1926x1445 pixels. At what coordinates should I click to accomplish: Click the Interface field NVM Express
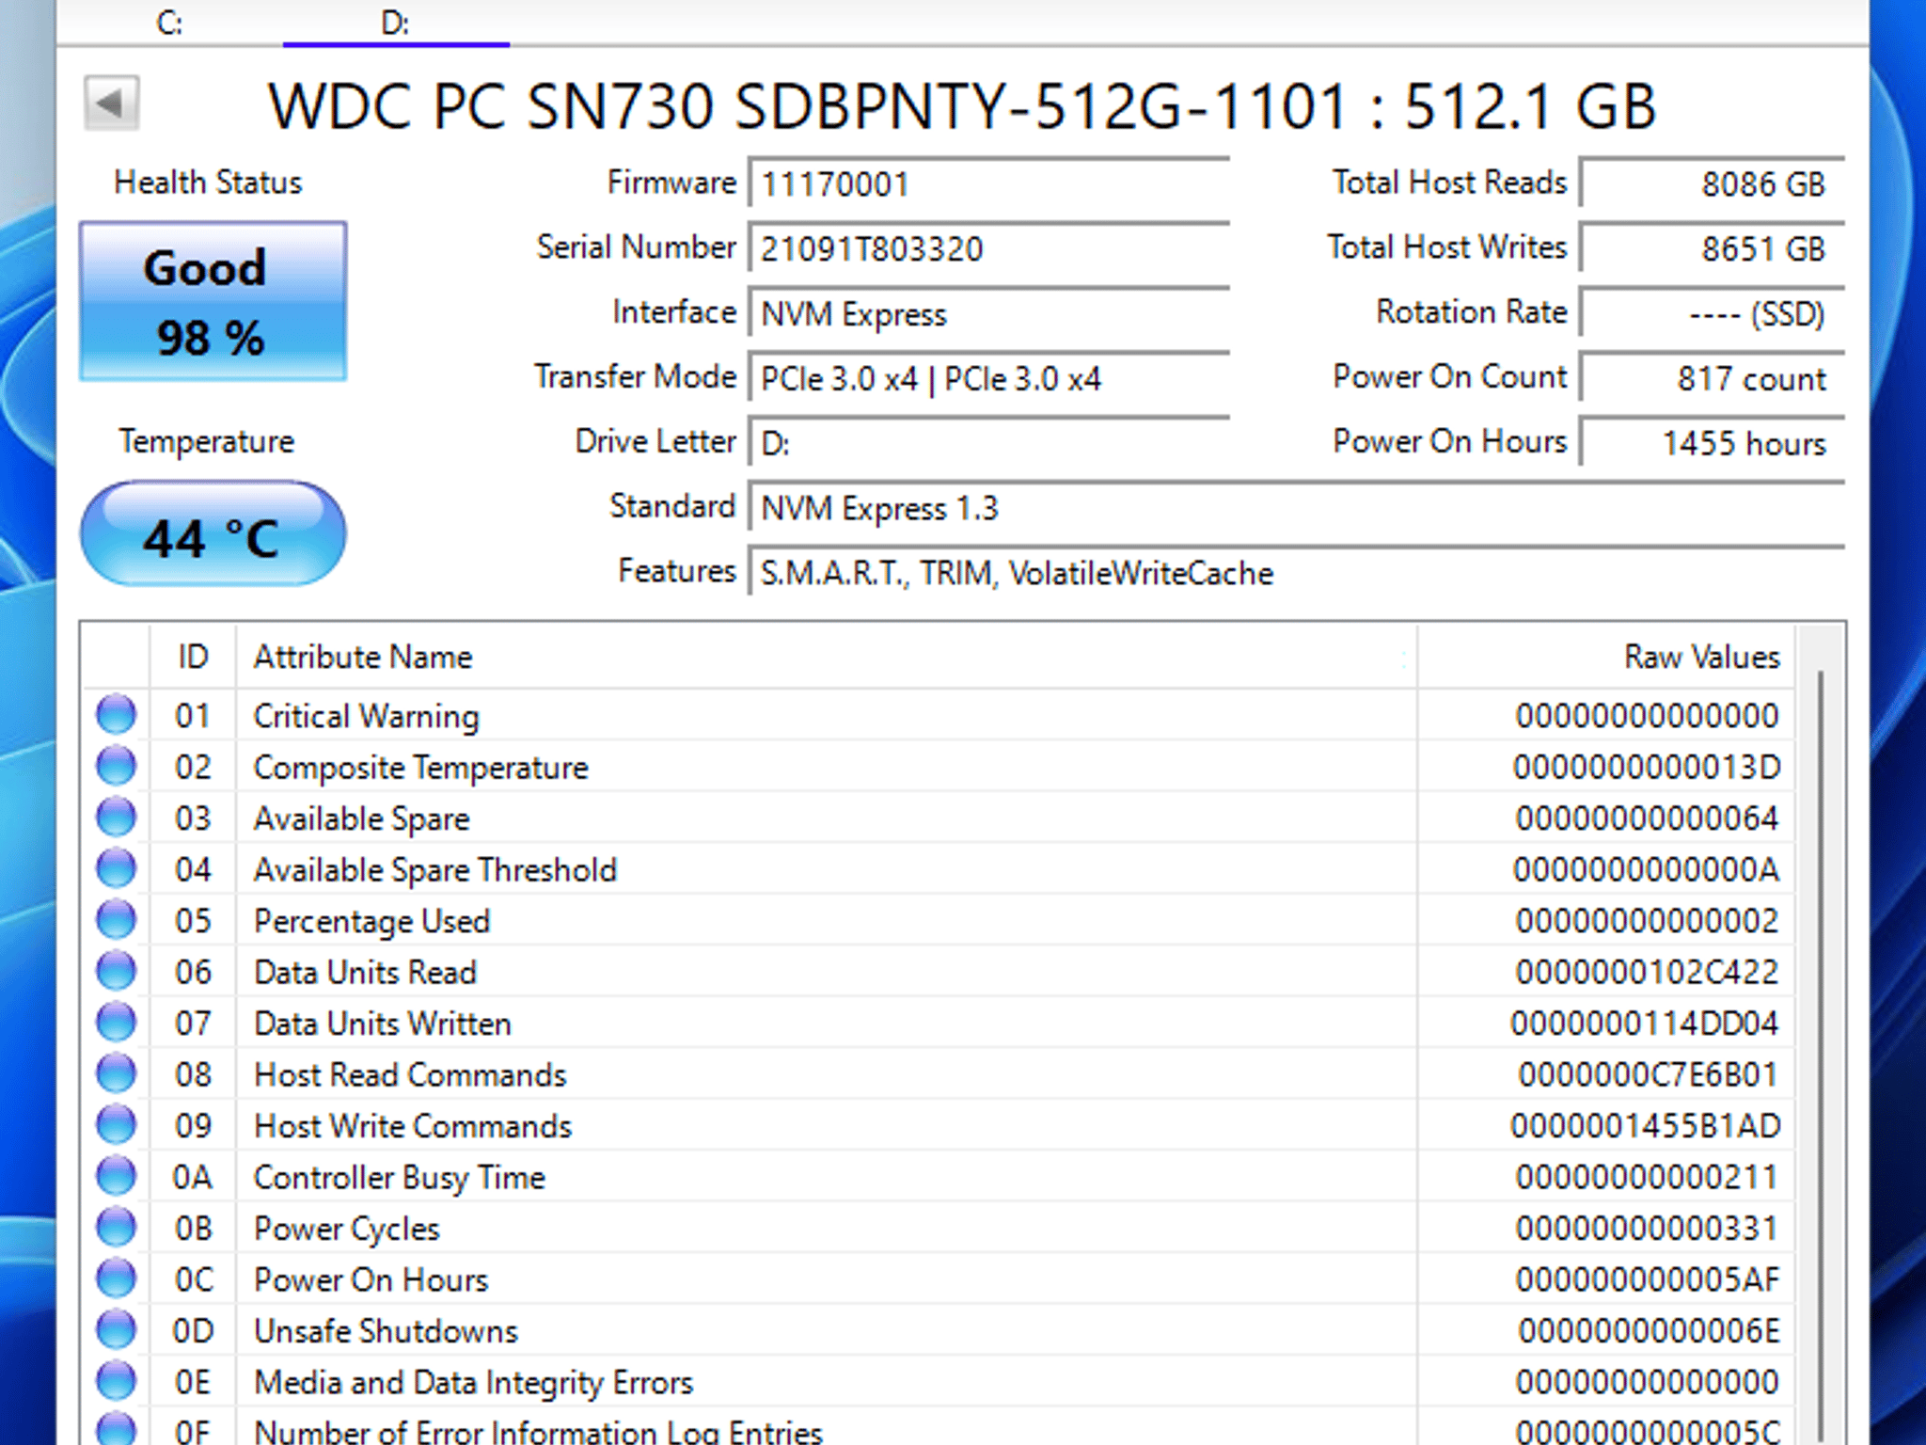(989, 313)
